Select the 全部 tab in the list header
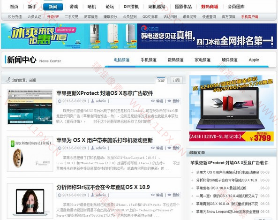278x220 pixels. (161, 80)
